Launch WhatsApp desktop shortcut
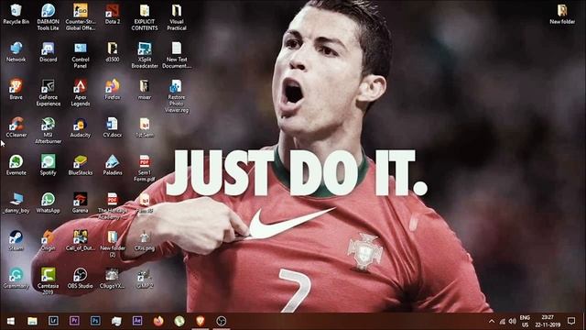This screenshot has width=586, height=330. tap(49, 203)
